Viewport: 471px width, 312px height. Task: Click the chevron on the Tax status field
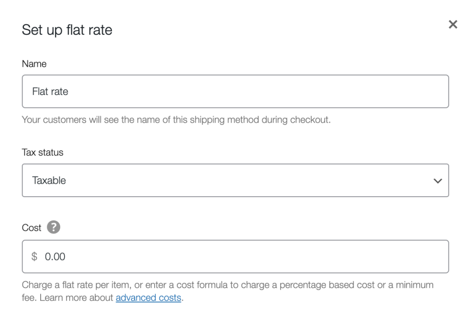coord(437,180)
